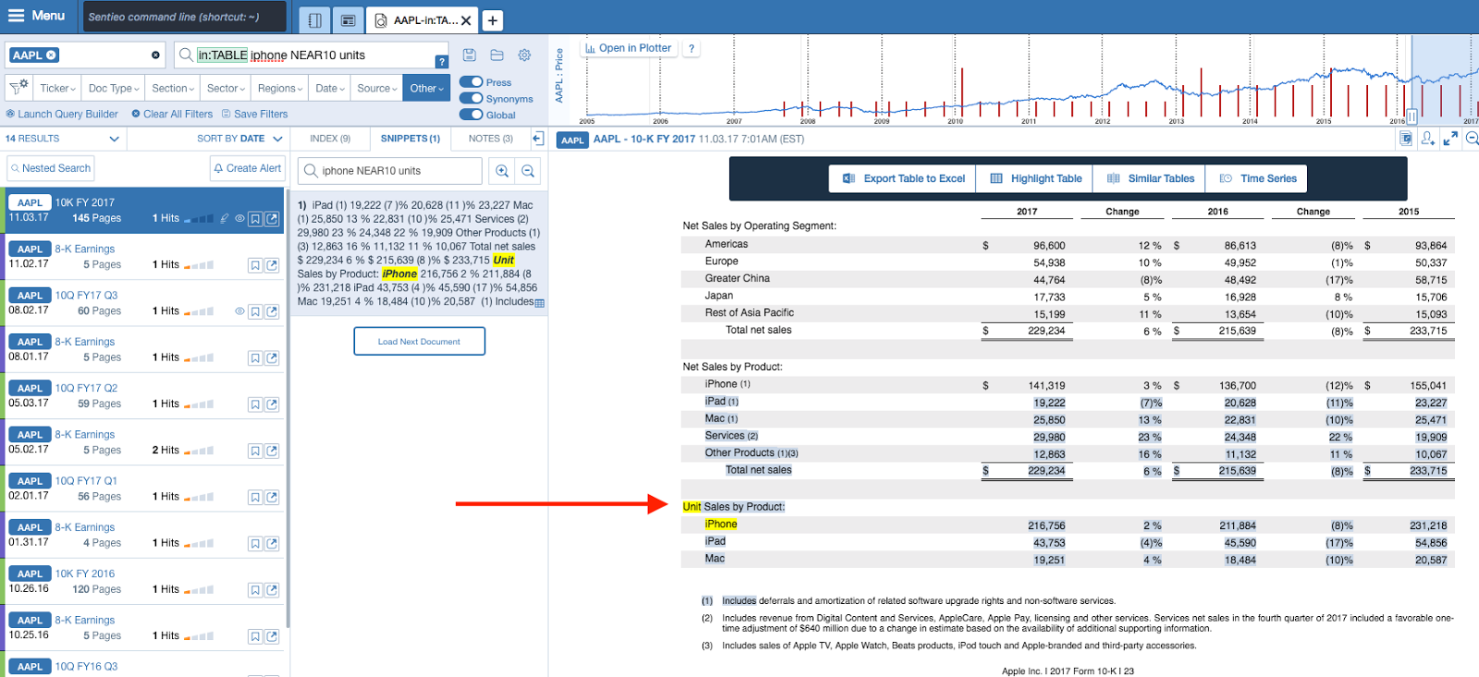Save the search using the floppy icon
This screenshot has height=677, width=1479.
pos(469,55)
